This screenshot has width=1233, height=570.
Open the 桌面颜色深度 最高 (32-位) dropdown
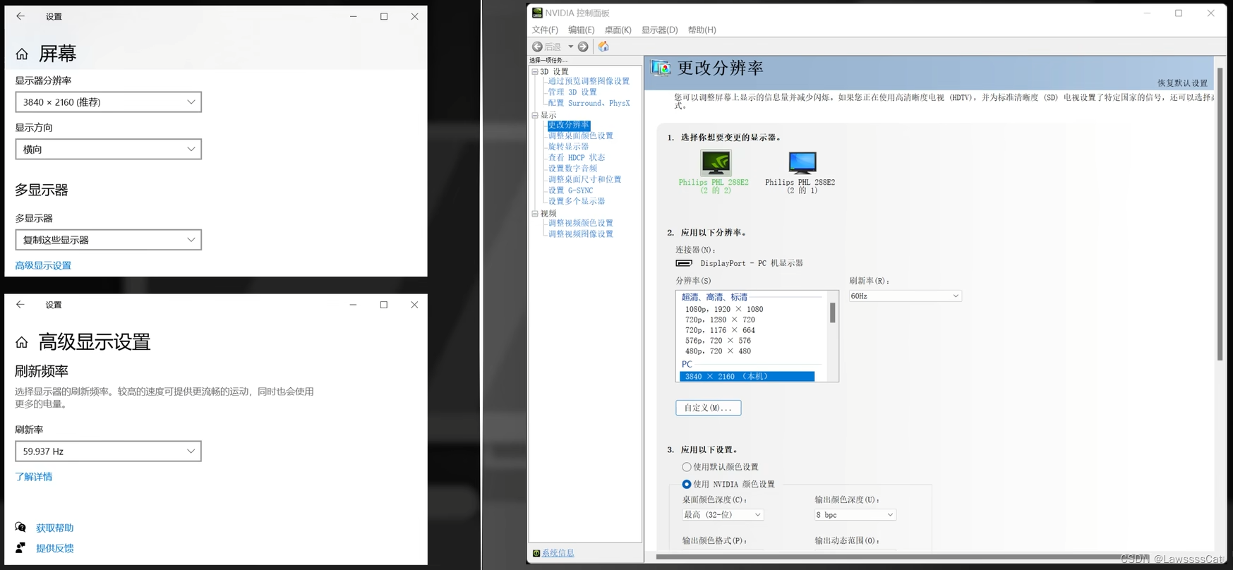pyautogui.click(x=723, y=515)
